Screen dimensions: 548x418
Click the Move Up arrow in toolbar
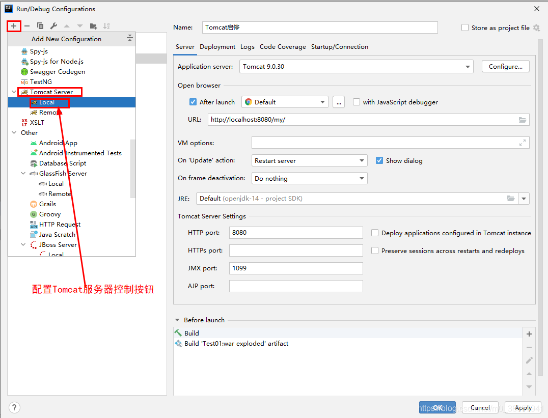67,26
